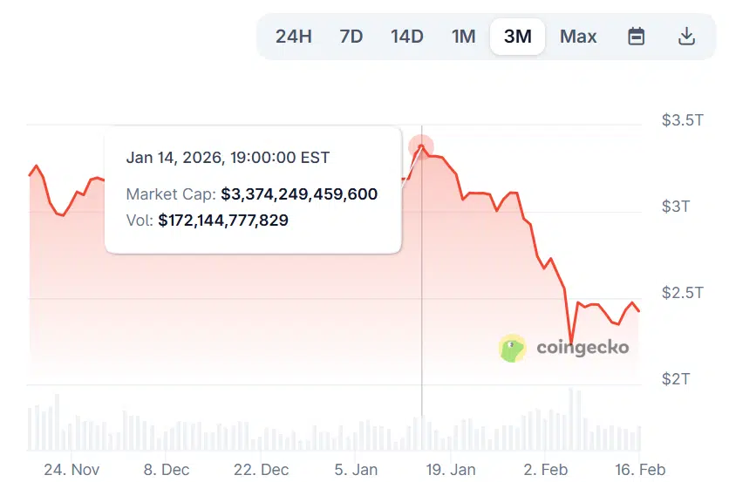Screen dimensions: 729x482
Task: Show the 14D chart view
Action: tap(407, 37)
